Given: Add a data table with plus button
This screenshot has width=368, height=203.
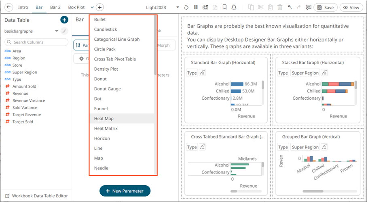Looking at the screenshot, I should point(64,20).
